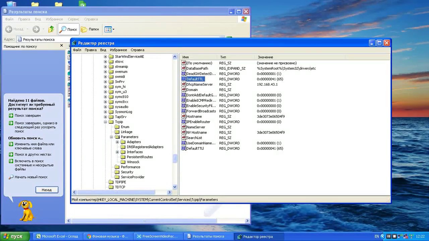Click the DhcpNameServer string value icon
This screenshot has height=241, width=429.
point(184,84)
